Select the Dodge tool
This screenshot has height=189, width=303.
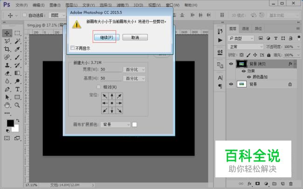point(17,81)
